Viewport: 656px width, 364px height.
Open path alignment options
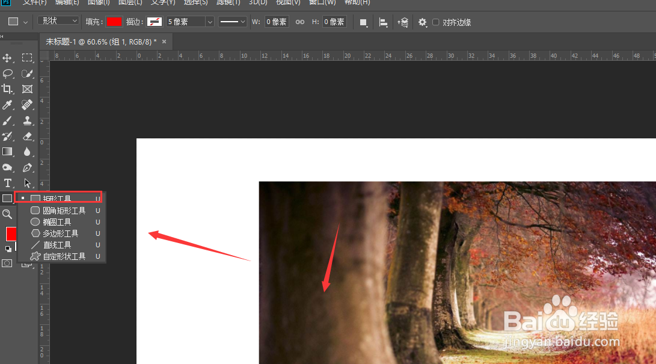(383, 22)
